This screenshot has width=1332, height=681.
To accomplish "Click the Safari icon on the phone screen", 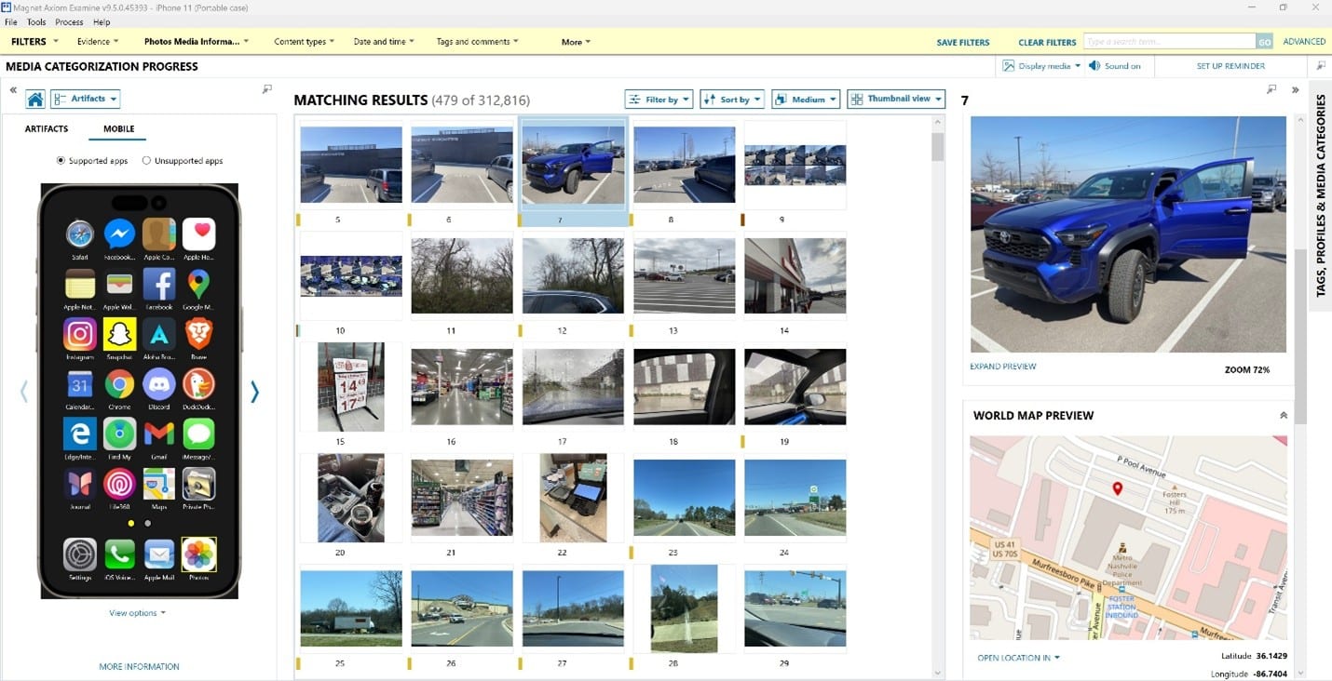I will tap(79, 234).
